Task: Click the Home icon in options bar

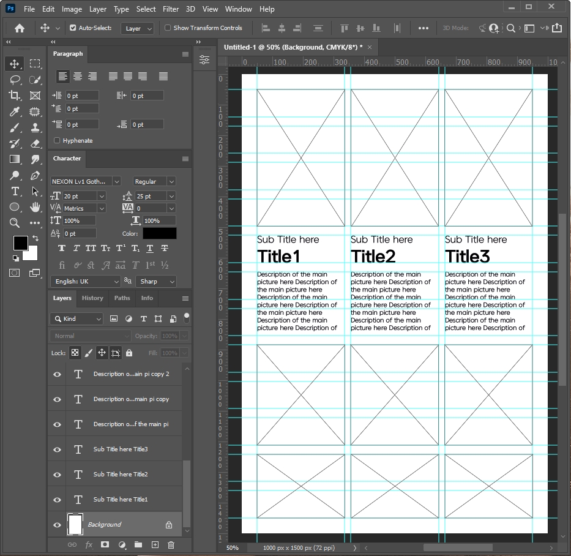Action: coord(20,28)
